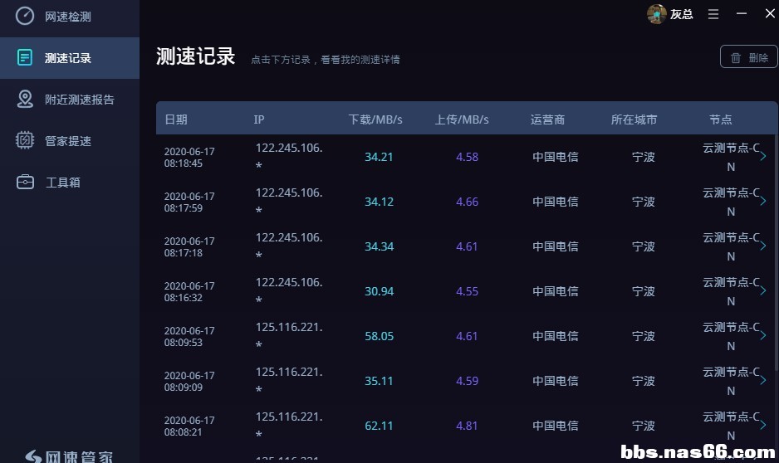Select date cell 2020-06-17 08:09:53

[189, 336]
